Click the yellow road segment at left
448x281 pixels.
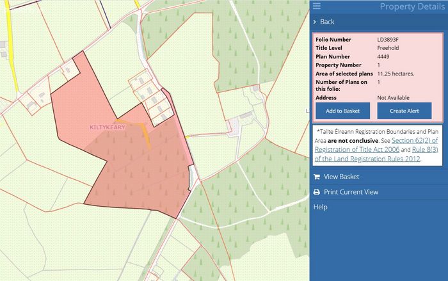tap(12, 45)
